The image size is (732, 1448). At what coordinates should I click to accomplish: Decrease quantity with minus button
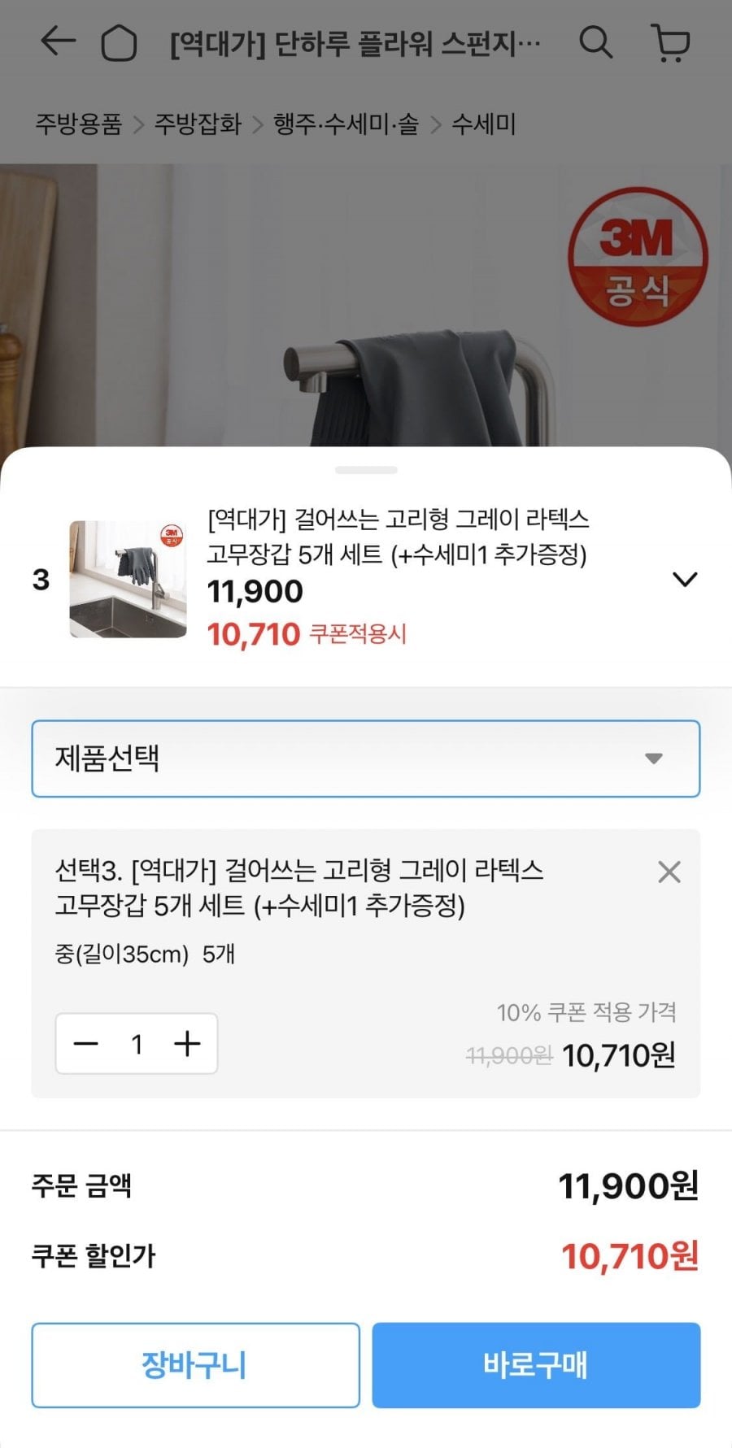tap(86, 1044)
